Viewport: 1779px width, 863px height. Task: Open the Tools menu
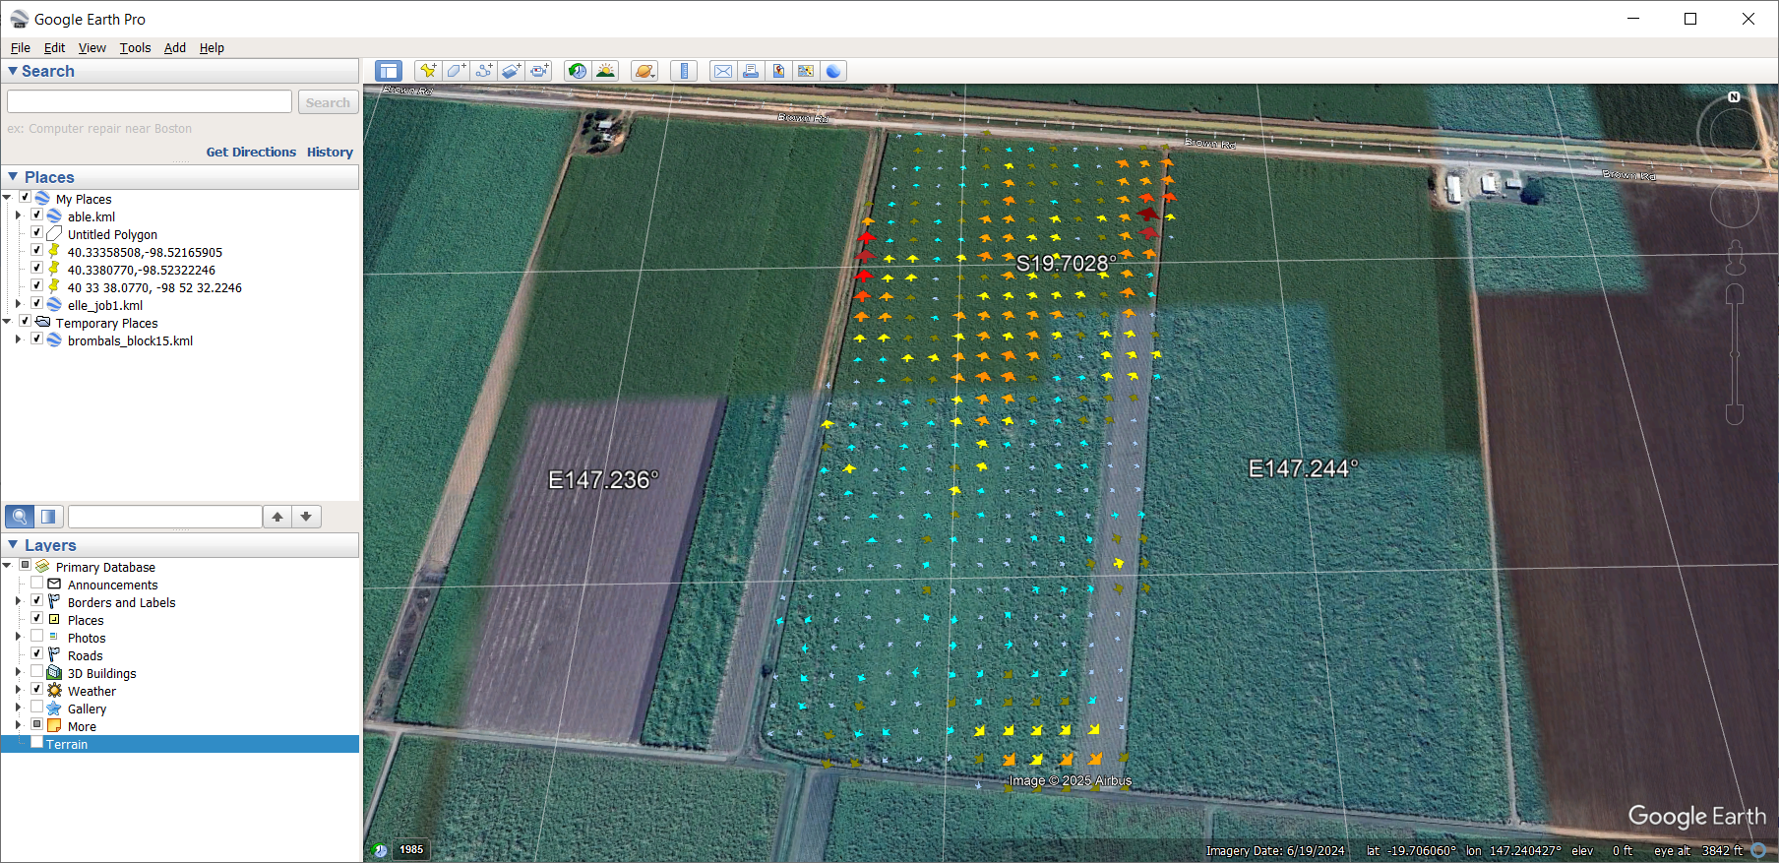point(135,47)
